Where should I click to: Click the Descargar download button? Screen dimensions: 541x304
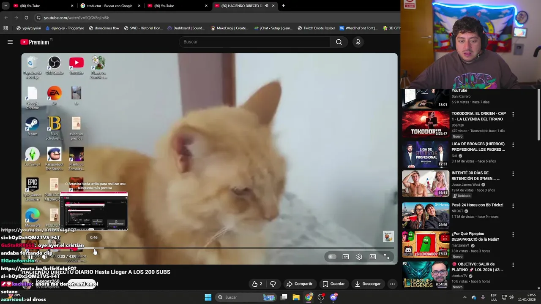(368, 284)
